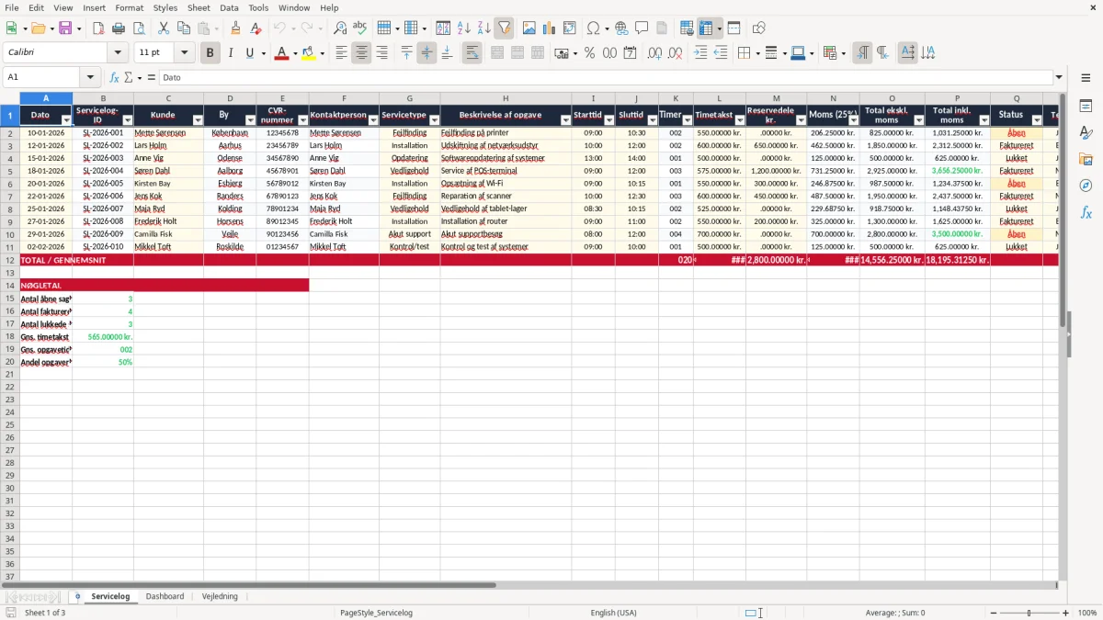Image resolution: width=1103 pixels, height=620 pixels.
Task: Toggle Wrap Text
Action: pos(472,53)
